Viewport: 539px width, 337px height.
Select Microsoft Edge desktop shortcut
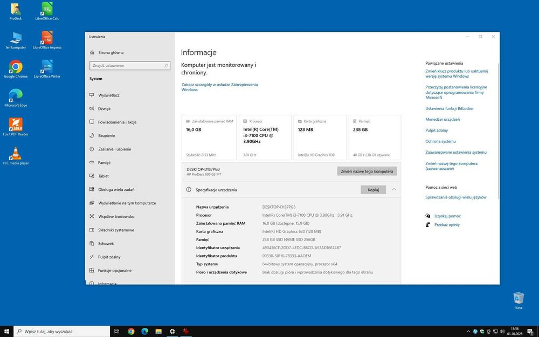16,98
